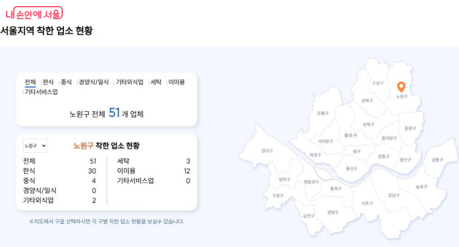Viewport: 459px width, 247px height.
Task: Switch to the 기타외식업 tab
Action: (129, 82)
